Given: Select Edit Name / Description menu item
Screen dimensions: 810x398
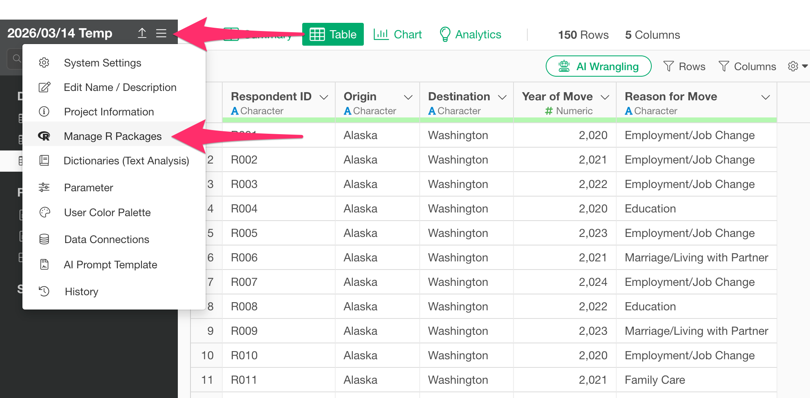Looking at the screenshot, I should pos(120,87).
